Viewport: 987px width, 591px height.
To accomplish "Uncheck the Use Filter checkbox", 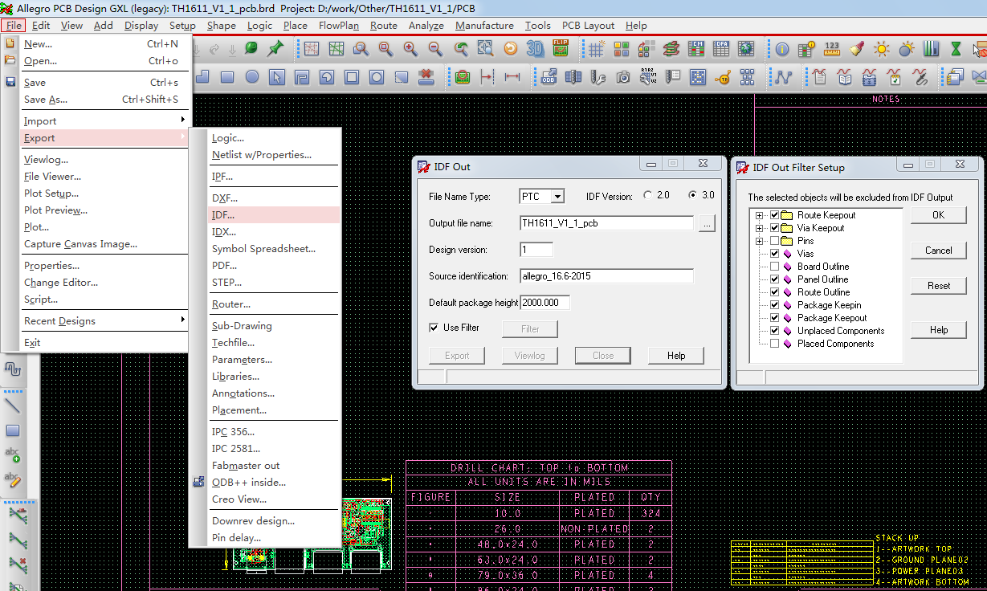I will click(434, 328).
